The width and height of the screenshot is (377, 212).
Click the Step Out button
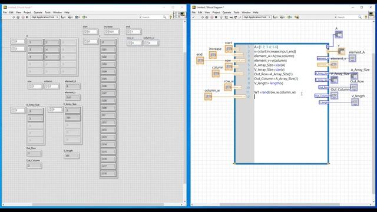(240, 17)
